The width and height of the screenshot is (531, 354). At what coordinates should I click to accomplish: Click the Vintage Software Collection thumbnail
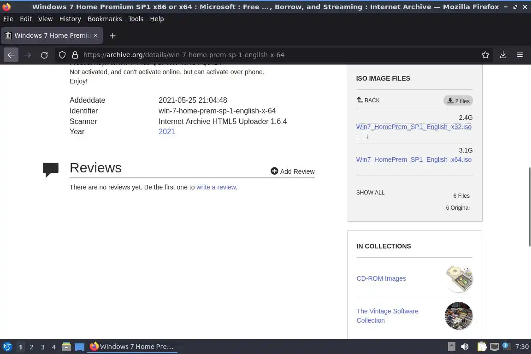[x=459, y=316]
